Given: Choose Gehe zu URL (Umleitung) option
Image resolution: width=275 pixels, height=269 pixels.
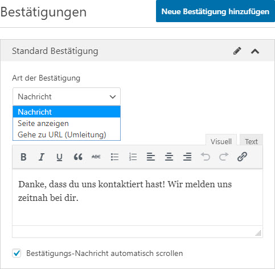Looking at the screenshot, I should coord(67,134).
